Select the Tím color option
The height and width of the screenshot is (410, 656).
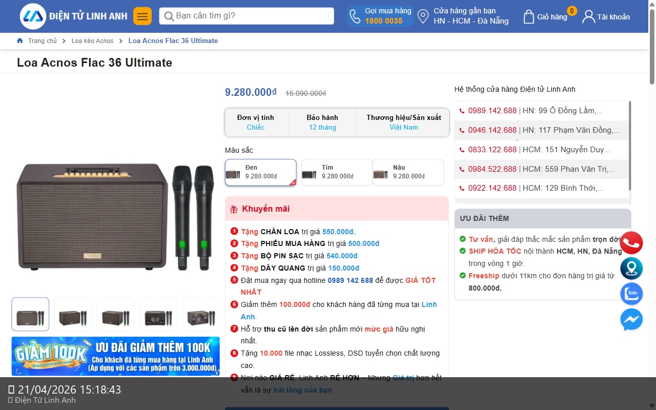click(x=337, y=172)
